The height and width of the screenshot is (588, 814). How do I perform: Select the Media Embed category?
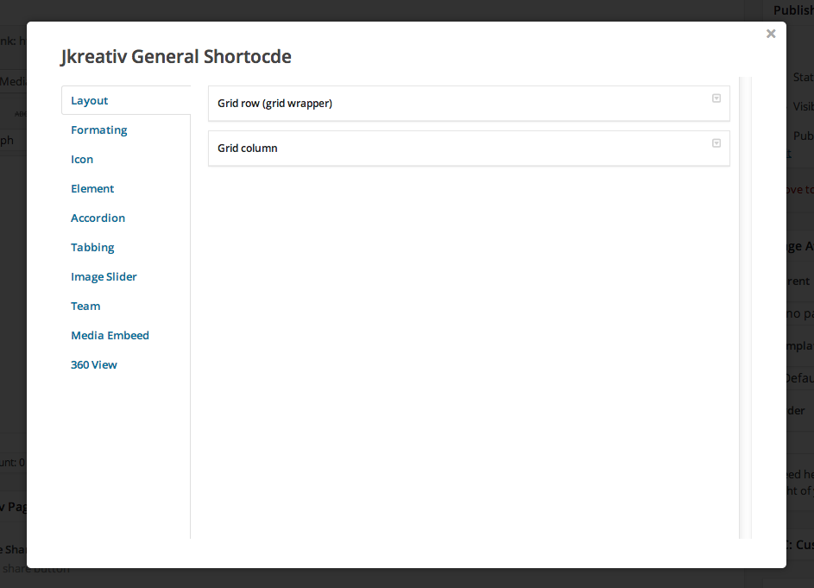tap(110, 335)
